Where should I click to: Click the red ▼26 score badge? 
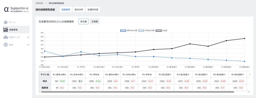(x=169, y=81)
